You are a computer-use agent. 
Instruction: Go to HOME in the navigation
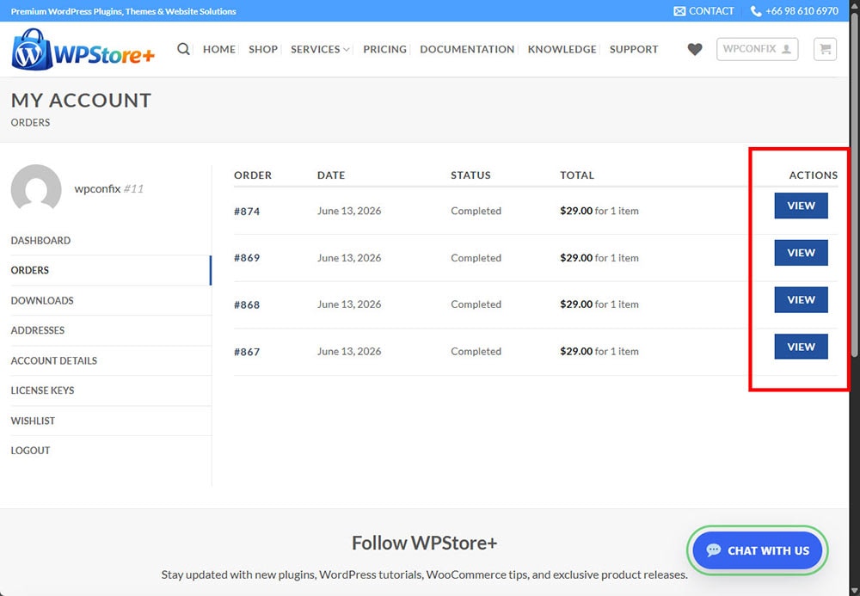(218, 49)
